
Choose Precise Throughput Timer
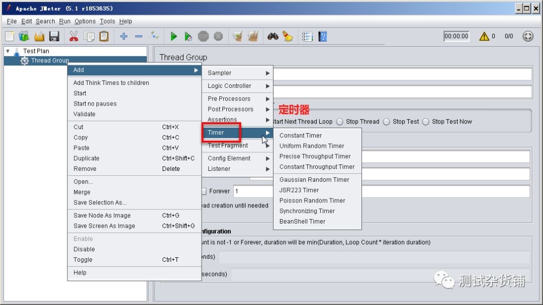(x=318, y=156)
